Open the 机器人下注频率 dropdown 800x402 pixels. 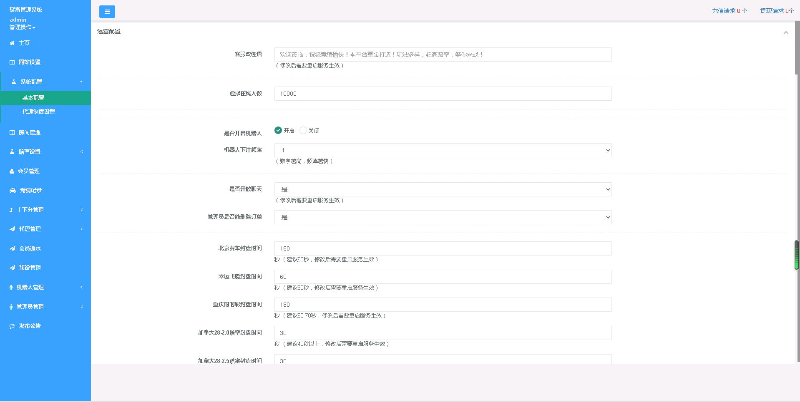click(x=443, y=150)
